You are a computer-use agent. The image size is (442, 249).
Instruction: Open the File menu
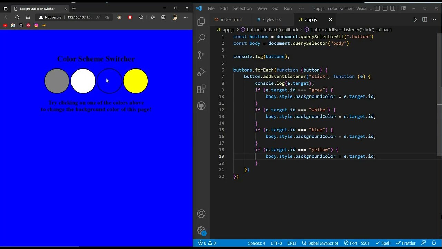211,8
